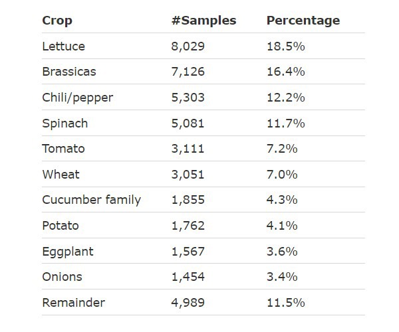The image size is (399, 332).
Task: Select the Spinach row label
Action: 65,124
